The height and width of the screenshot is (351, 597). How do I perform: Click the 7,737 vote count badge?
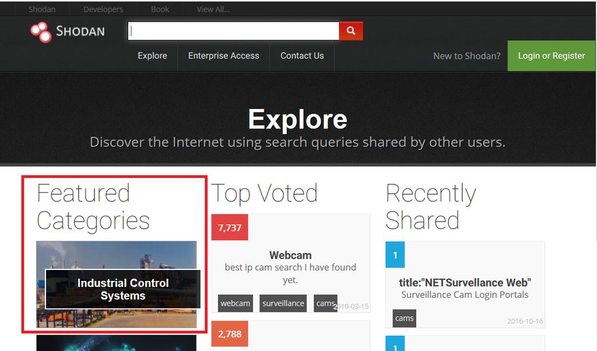click(230, 227)
